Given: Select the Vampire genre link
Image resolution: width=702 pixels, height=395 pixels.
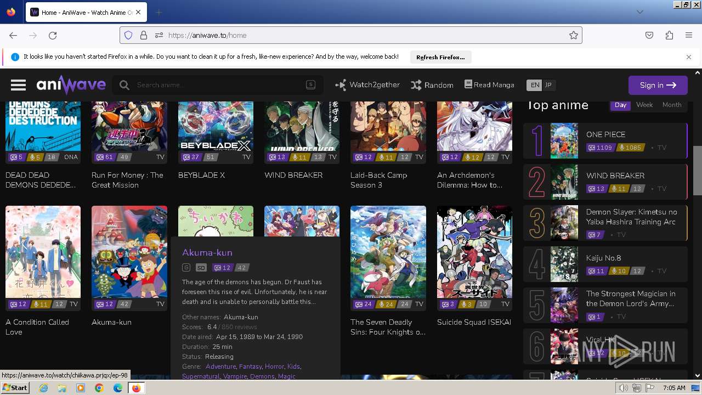Looking at the screenshot, I should [235, 376].
